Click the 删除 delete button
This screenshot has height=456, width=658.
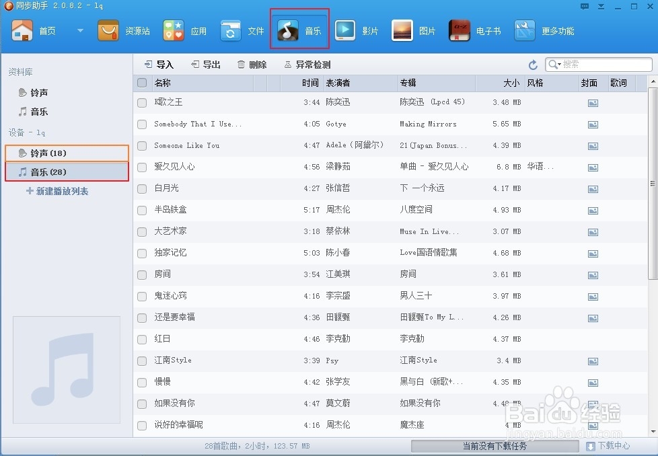[x=252, y=65]
